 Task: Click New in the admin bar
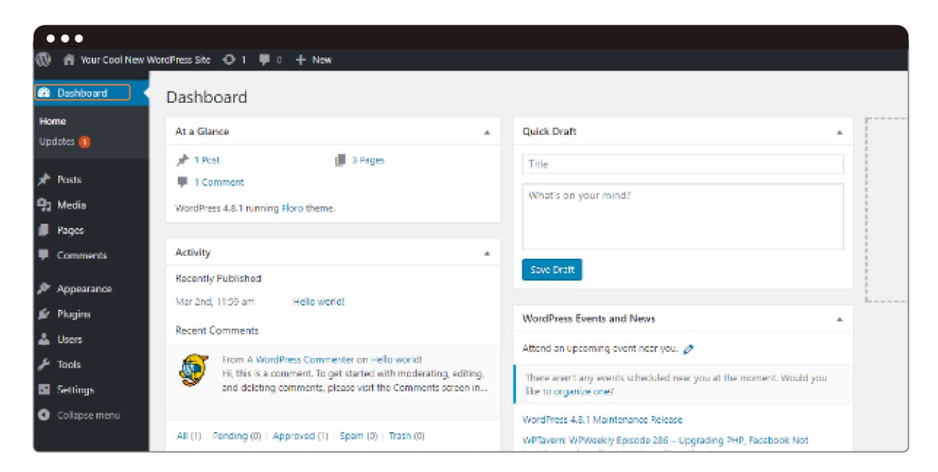322,60
